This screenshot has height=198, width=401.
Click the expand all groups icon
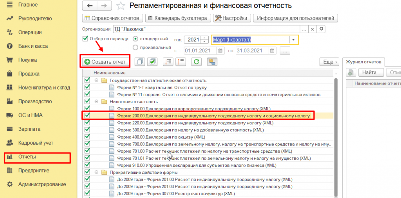click(168, 62)
